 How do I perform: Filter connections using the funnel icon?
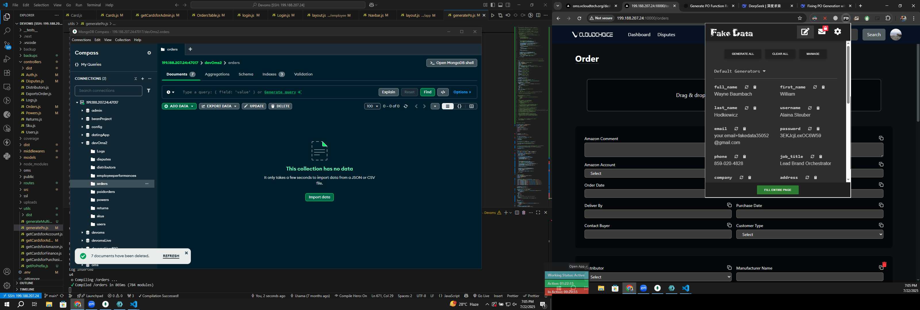coord(149,91)
